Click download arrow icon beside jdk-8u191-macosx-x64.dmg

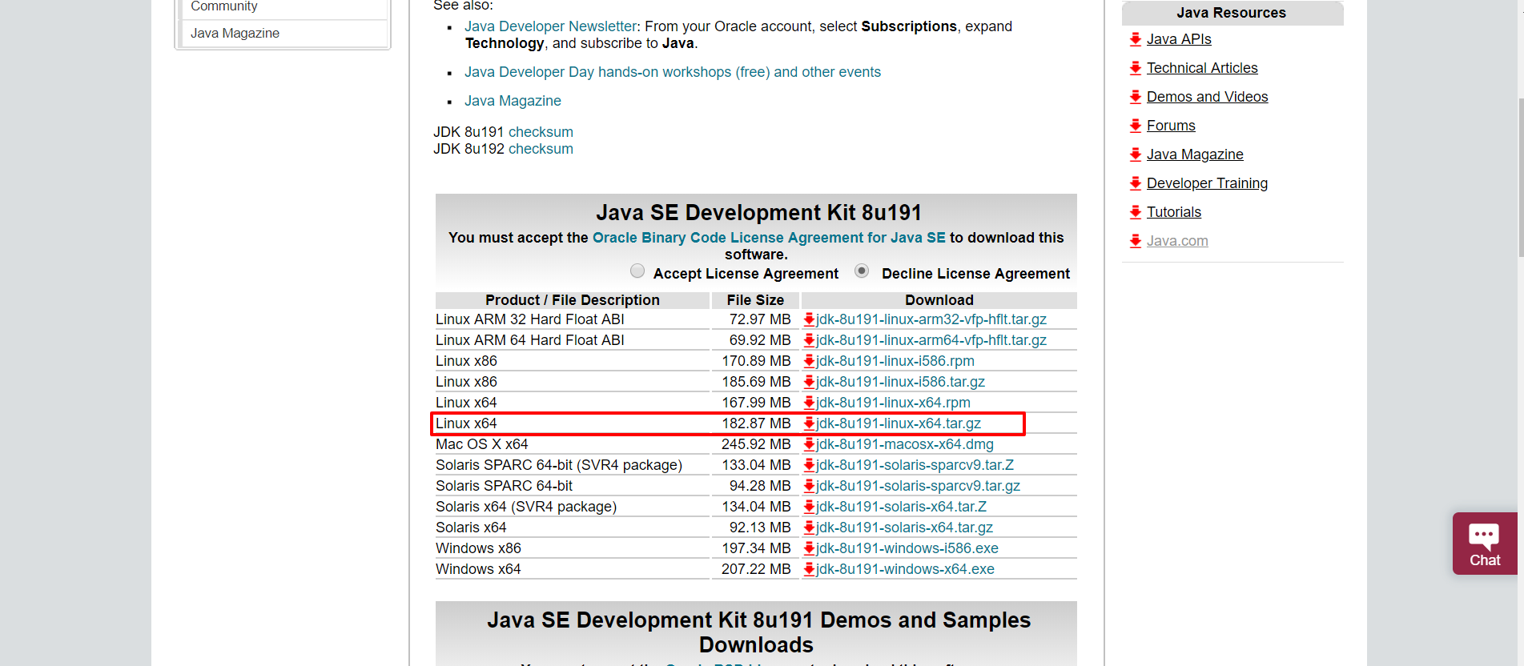click(x=809, y=444)
